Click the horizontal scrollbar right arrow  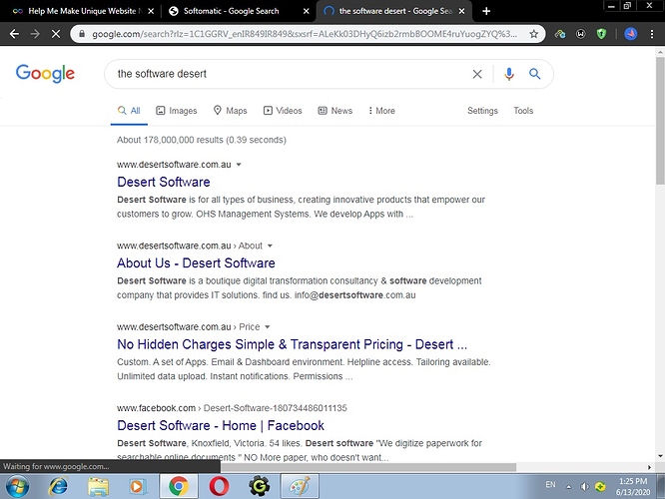(x=649, y=467)
